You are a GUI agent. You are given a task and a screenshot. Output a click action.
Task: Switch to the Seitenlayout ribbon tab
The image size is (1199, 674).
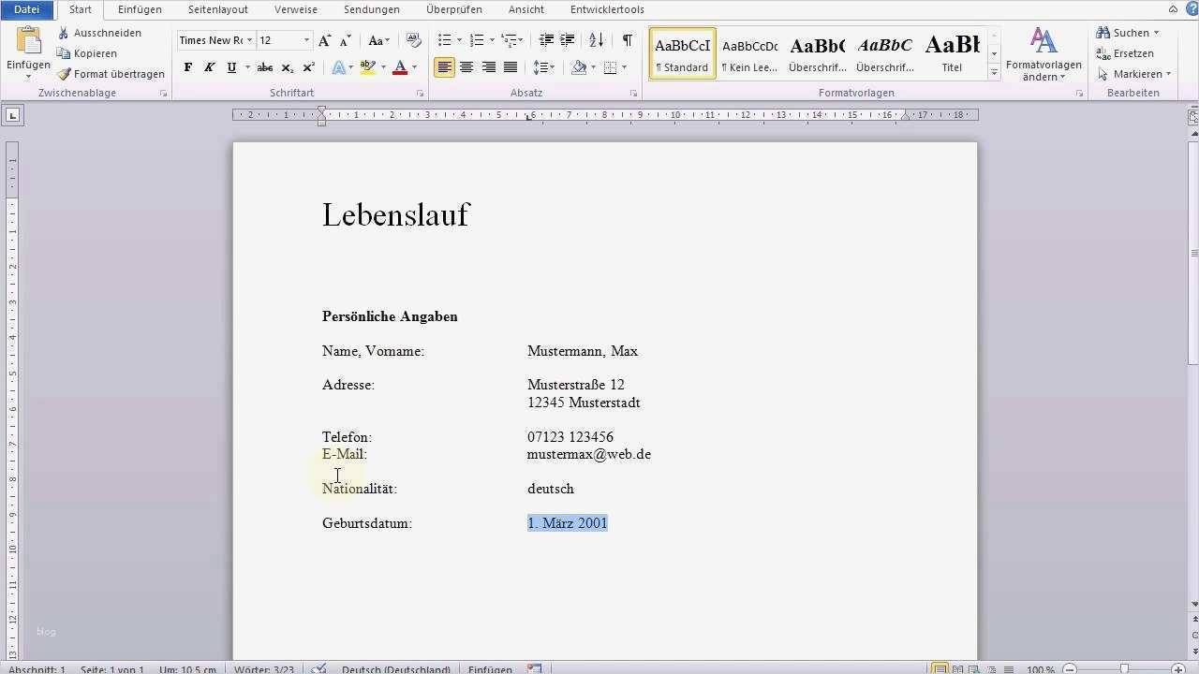pos(216,9)
